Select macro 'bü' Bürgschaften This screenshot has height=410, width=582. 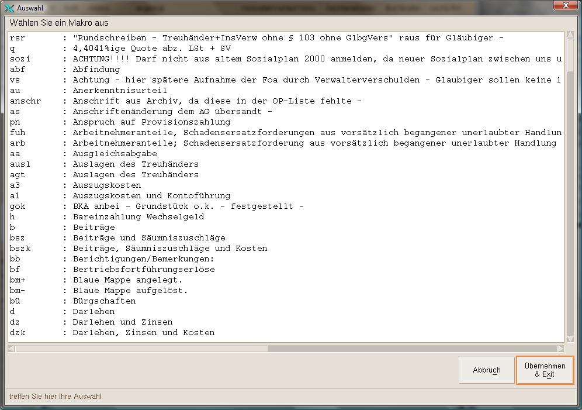click(x=286, y=301)
